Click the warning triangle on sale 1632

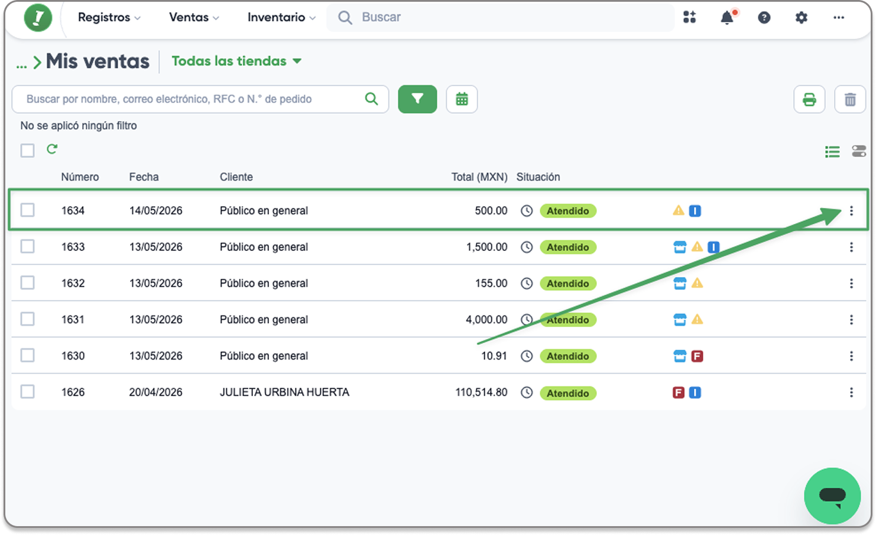pos(697,283)
